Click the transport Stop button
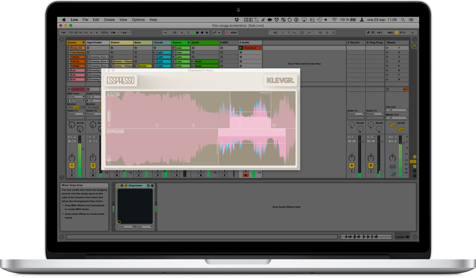The width and height of the screenshot is (476, 278). 197,33
